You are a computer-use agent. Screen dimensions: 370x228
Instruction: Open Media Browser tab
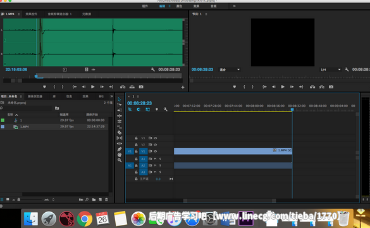click(35, 96)
